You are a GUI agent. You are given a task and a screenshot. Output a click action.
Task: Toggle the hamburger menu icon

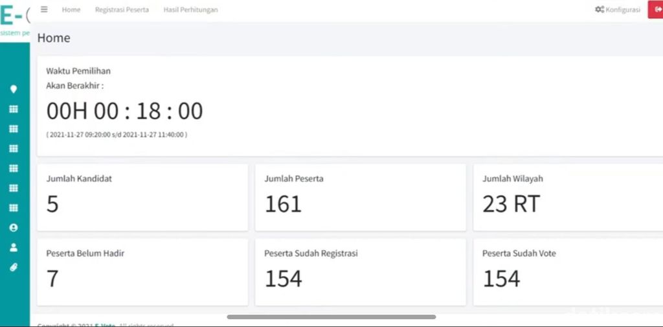[44, 9]
